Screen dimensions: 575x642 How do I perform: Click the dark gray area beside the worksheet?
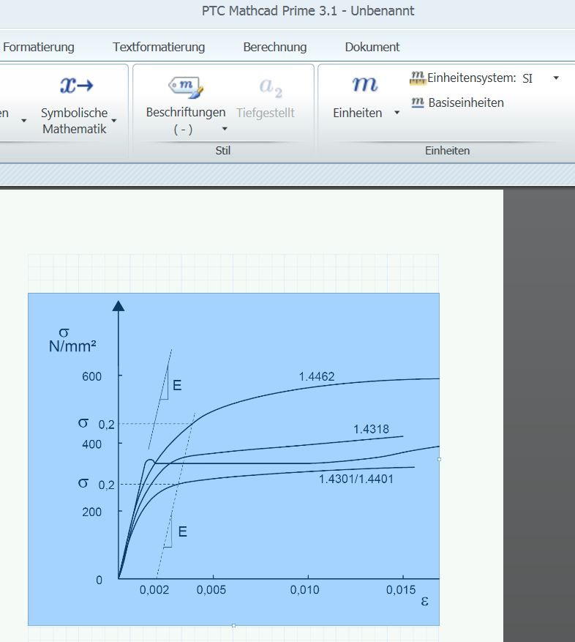pyautogui.click(x=538, y=410)
